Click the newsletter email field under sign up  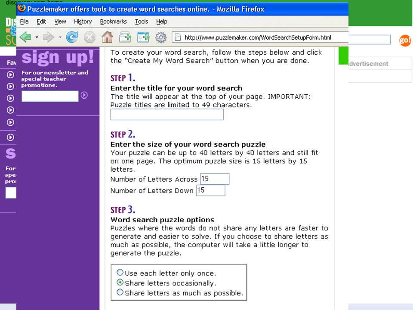coord(50,96)
